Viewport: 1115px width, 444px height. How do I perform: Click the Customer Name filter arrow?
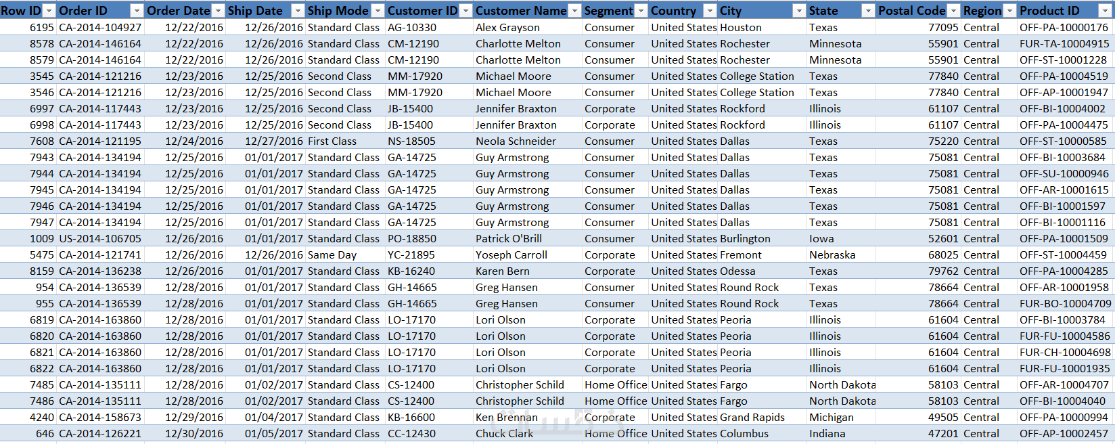click(x=574, y=11)
